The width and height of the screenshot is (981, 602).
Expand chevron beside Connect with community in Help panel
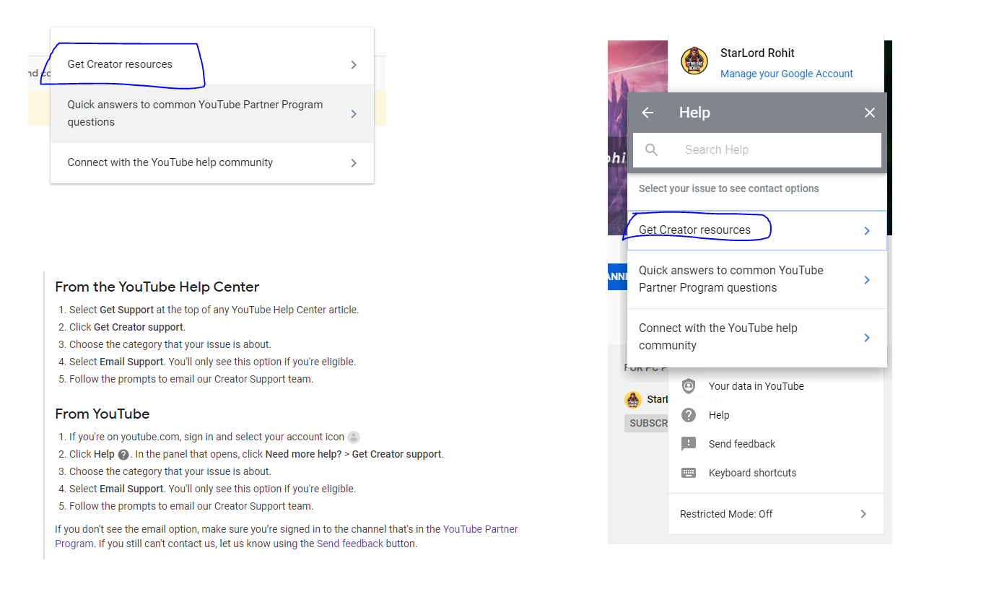click(x=867, y=338)
